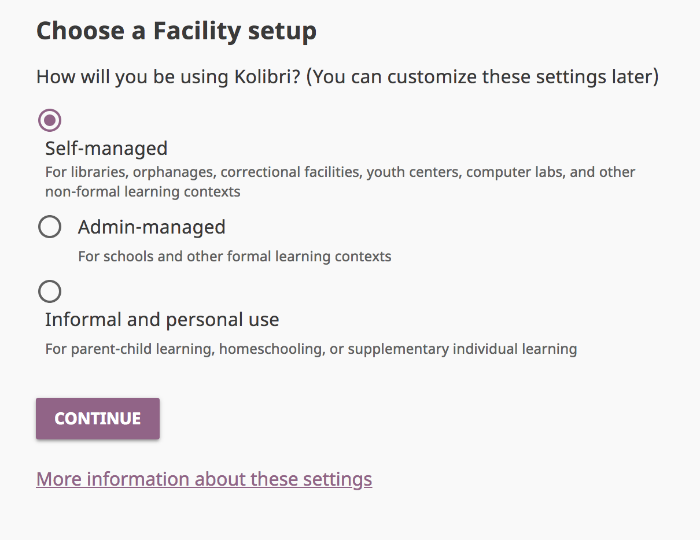Image resolution: width=700 pixels, height=540 pixels.
Task: Choose the Informal and personal use radio button
Action: 50,291
